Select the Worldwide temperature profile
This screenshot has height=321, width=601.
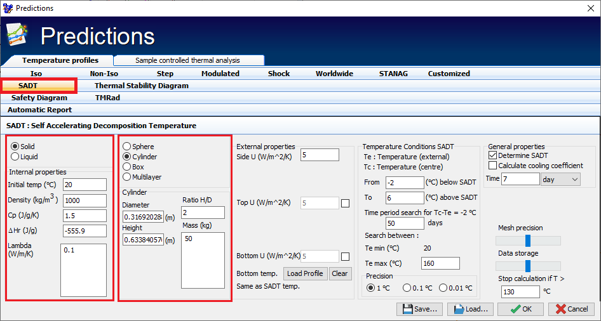334,74
